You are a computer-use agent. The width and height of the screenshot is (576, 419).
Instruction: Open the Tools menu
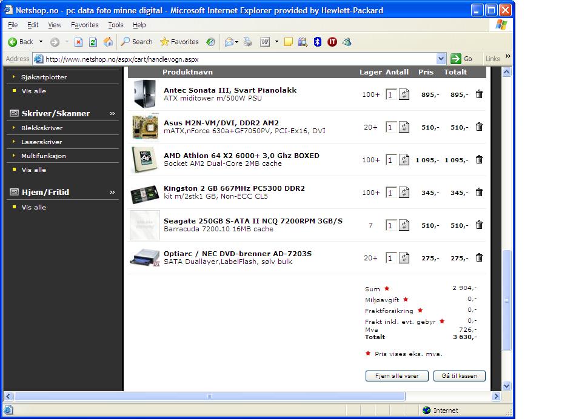coord(116,25)
